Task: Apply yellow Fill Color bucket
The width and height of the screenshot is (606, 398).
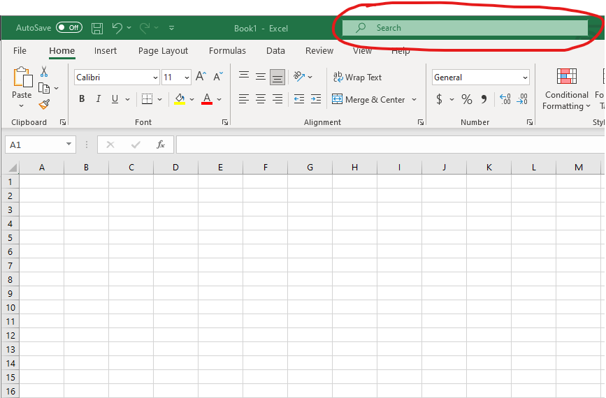Action: (x=180, y=99)
